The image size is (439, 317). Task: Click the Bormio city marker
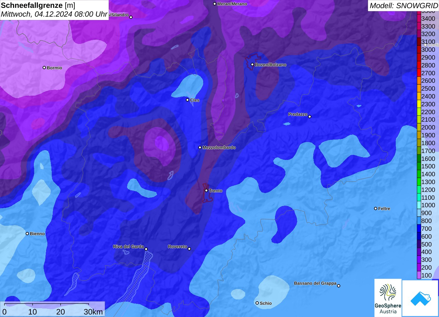tap(44, 67)
